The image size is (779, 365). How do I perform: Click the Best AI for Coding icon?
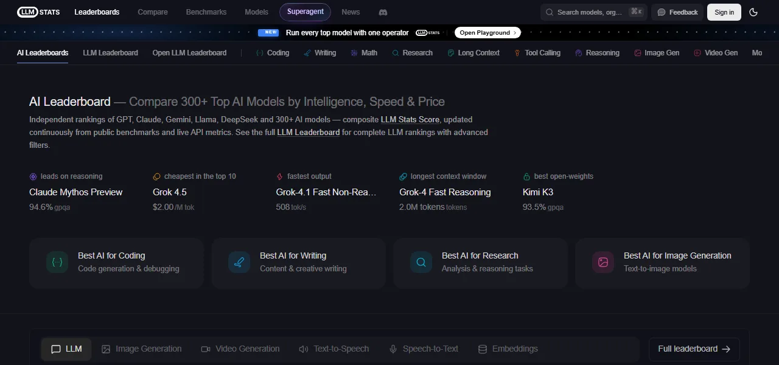57,262
